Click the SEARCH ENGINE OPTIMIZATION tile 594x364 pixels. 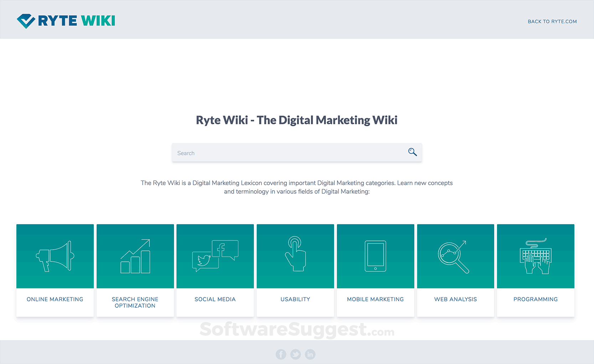[135, 302]
